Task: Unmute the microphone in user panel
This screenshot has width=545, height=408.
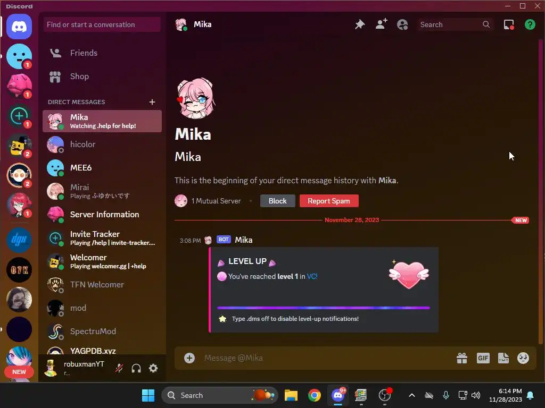Action: [119, 369]
